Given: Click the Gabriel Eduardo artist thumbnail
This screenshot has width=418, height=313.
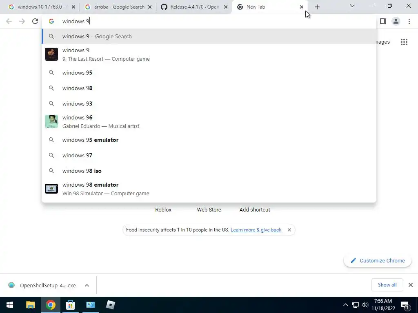Looking at the screenshot, I should coord(51,121).
